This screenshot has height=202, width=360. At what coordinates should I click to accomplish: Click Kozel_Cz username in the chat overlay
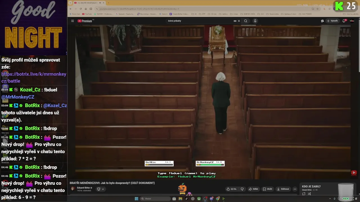tap(31, 90)
